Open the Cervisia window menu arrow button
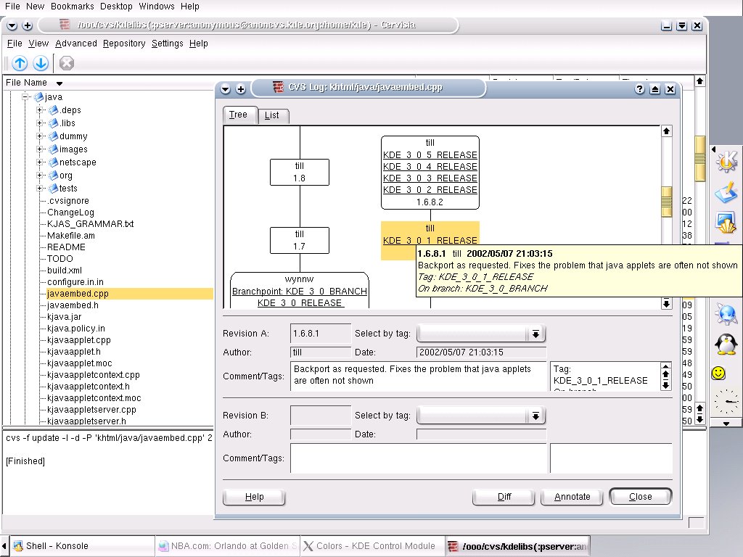Viewport: 743px width, 557px height. coord(12,25)
